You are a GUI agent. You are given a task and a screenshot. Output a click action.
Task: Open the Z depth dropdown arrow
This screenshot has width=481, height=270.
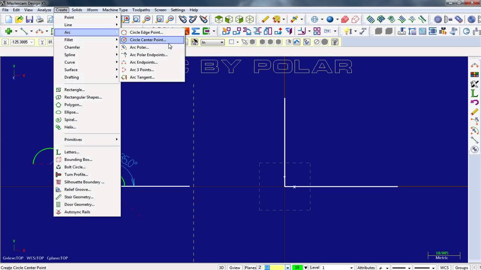287,267
